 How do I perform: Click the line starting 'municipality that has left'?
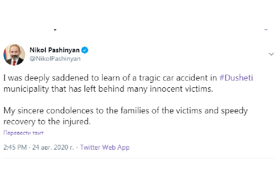108,88
